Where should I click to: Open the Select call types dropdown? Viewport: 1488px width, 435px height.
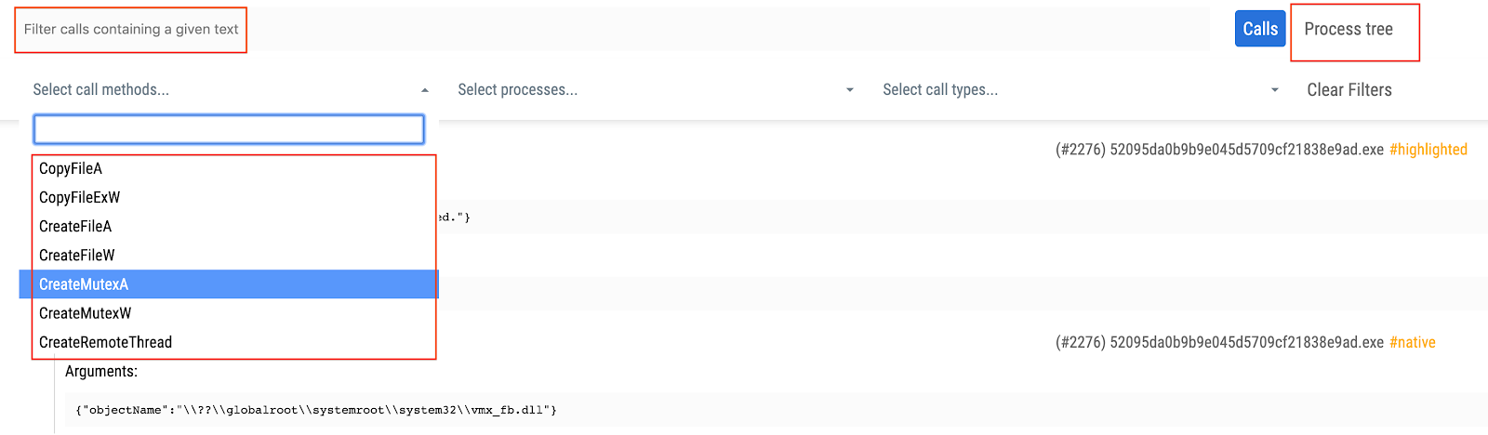point(1081,90)
